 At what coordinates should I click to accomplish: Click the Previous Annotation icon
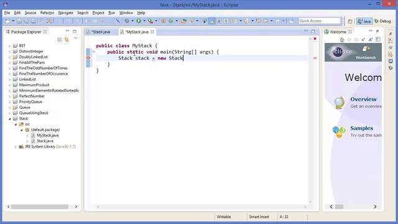coord(246,21)
